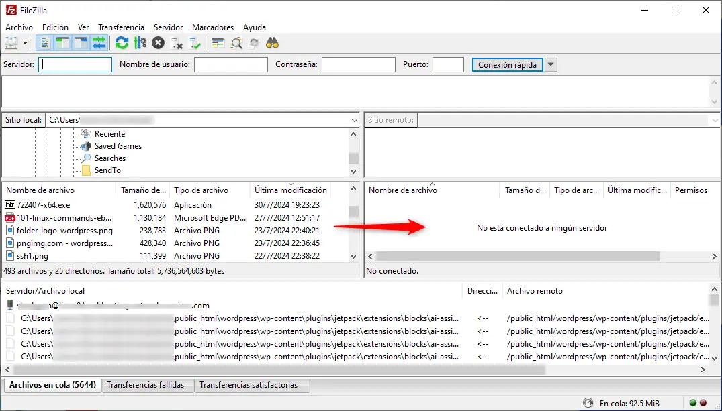Open the directory listing filters dialog
This screenshot has width=722, height=411.
click(x=218, y=43)
